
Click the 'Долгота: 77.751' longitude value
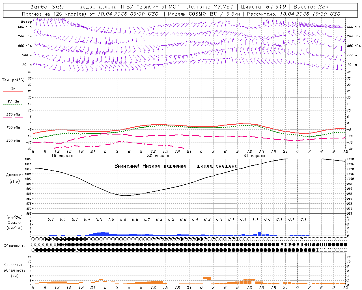click(210, 7)
